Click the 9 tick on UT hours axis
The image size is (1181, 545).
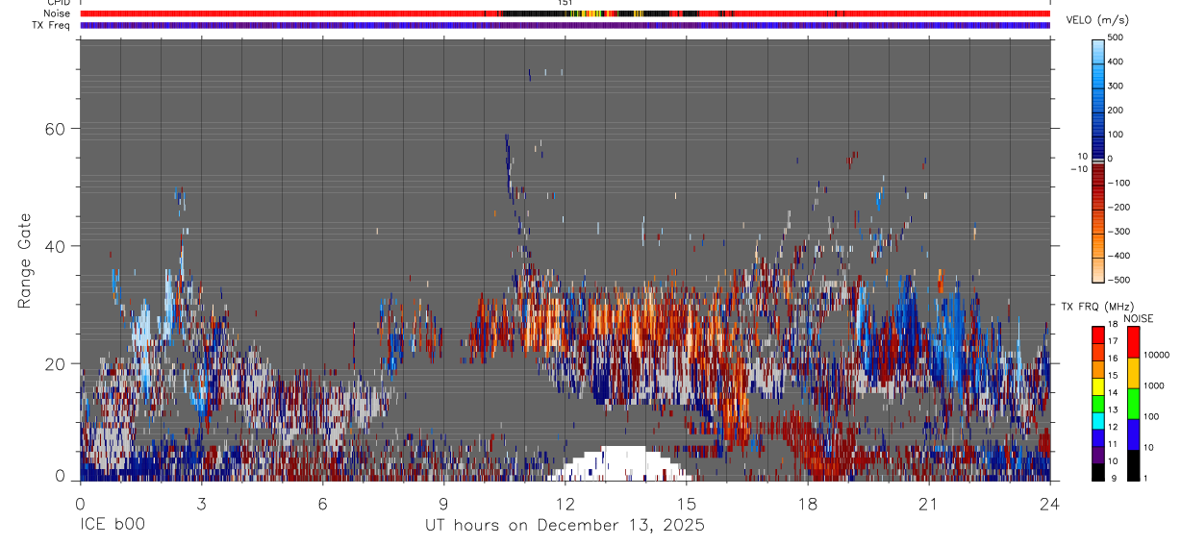click(x=443, y=503)
